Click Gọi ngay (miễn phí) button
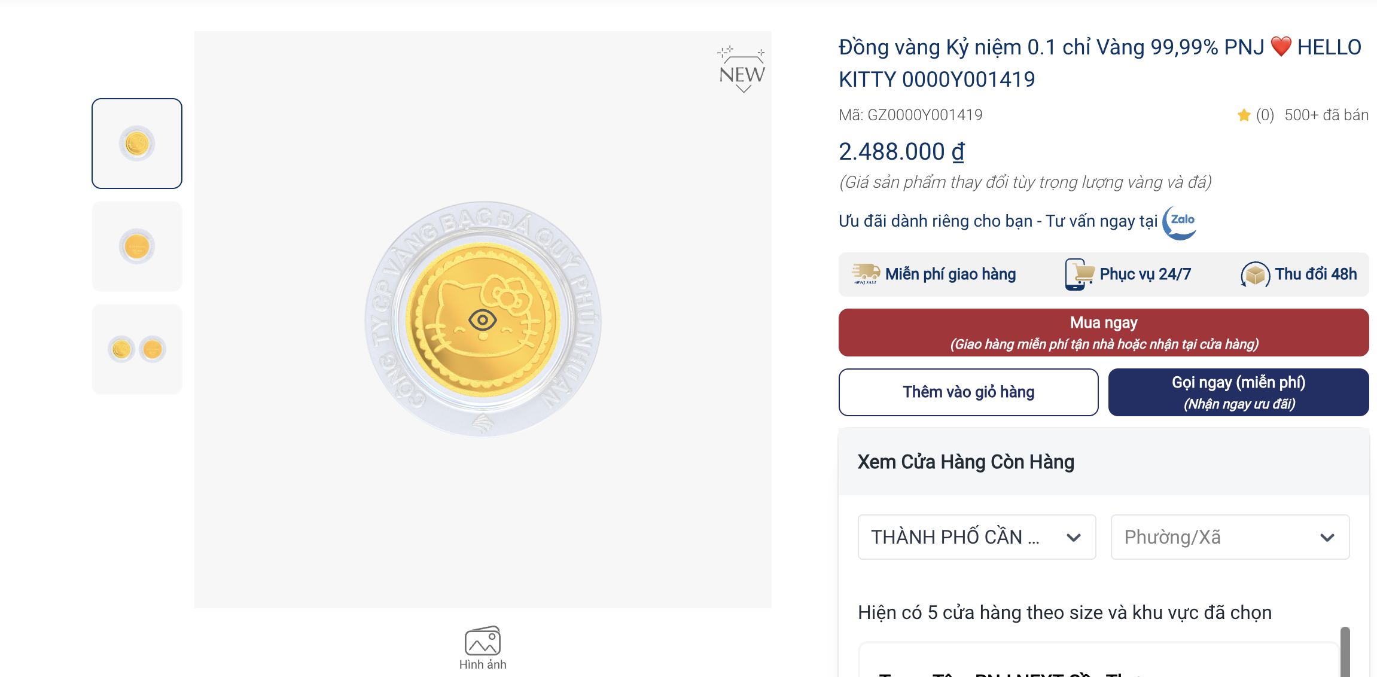1377x677 pixels. pyautogui.click(x=1238, y=392)
